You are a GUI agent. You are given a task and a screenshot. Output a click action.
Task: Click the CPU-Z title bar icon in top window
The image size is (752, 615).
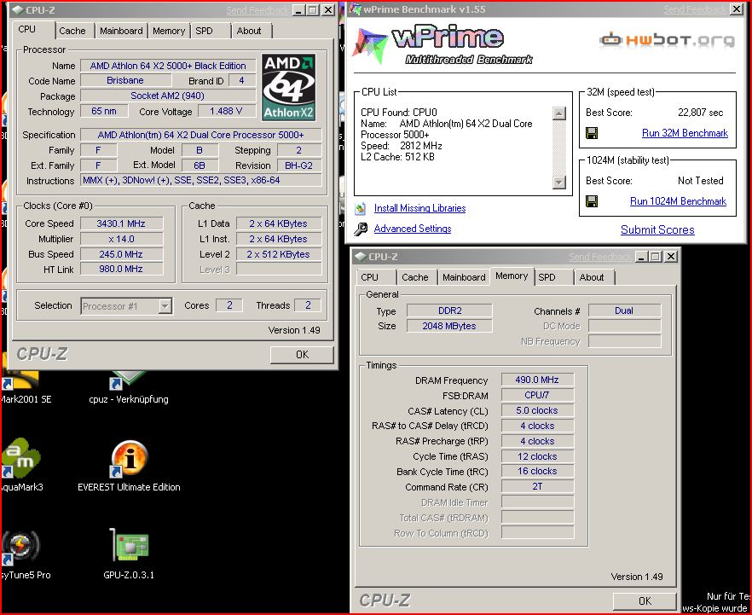point(17,9)
